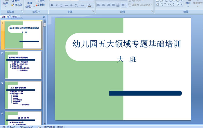Open clipboard (剪贴板) dialog launcher

click(22, 11)
